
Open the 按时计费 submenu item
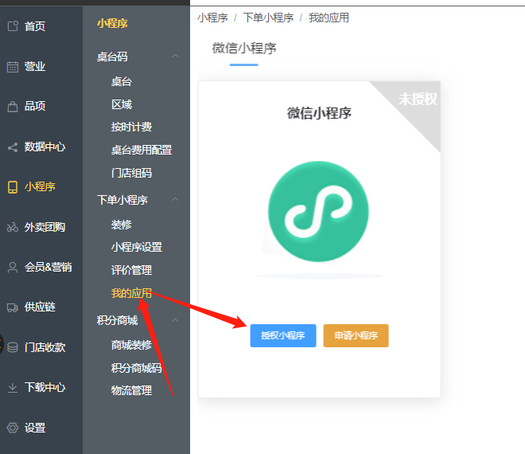coord(131,127)
